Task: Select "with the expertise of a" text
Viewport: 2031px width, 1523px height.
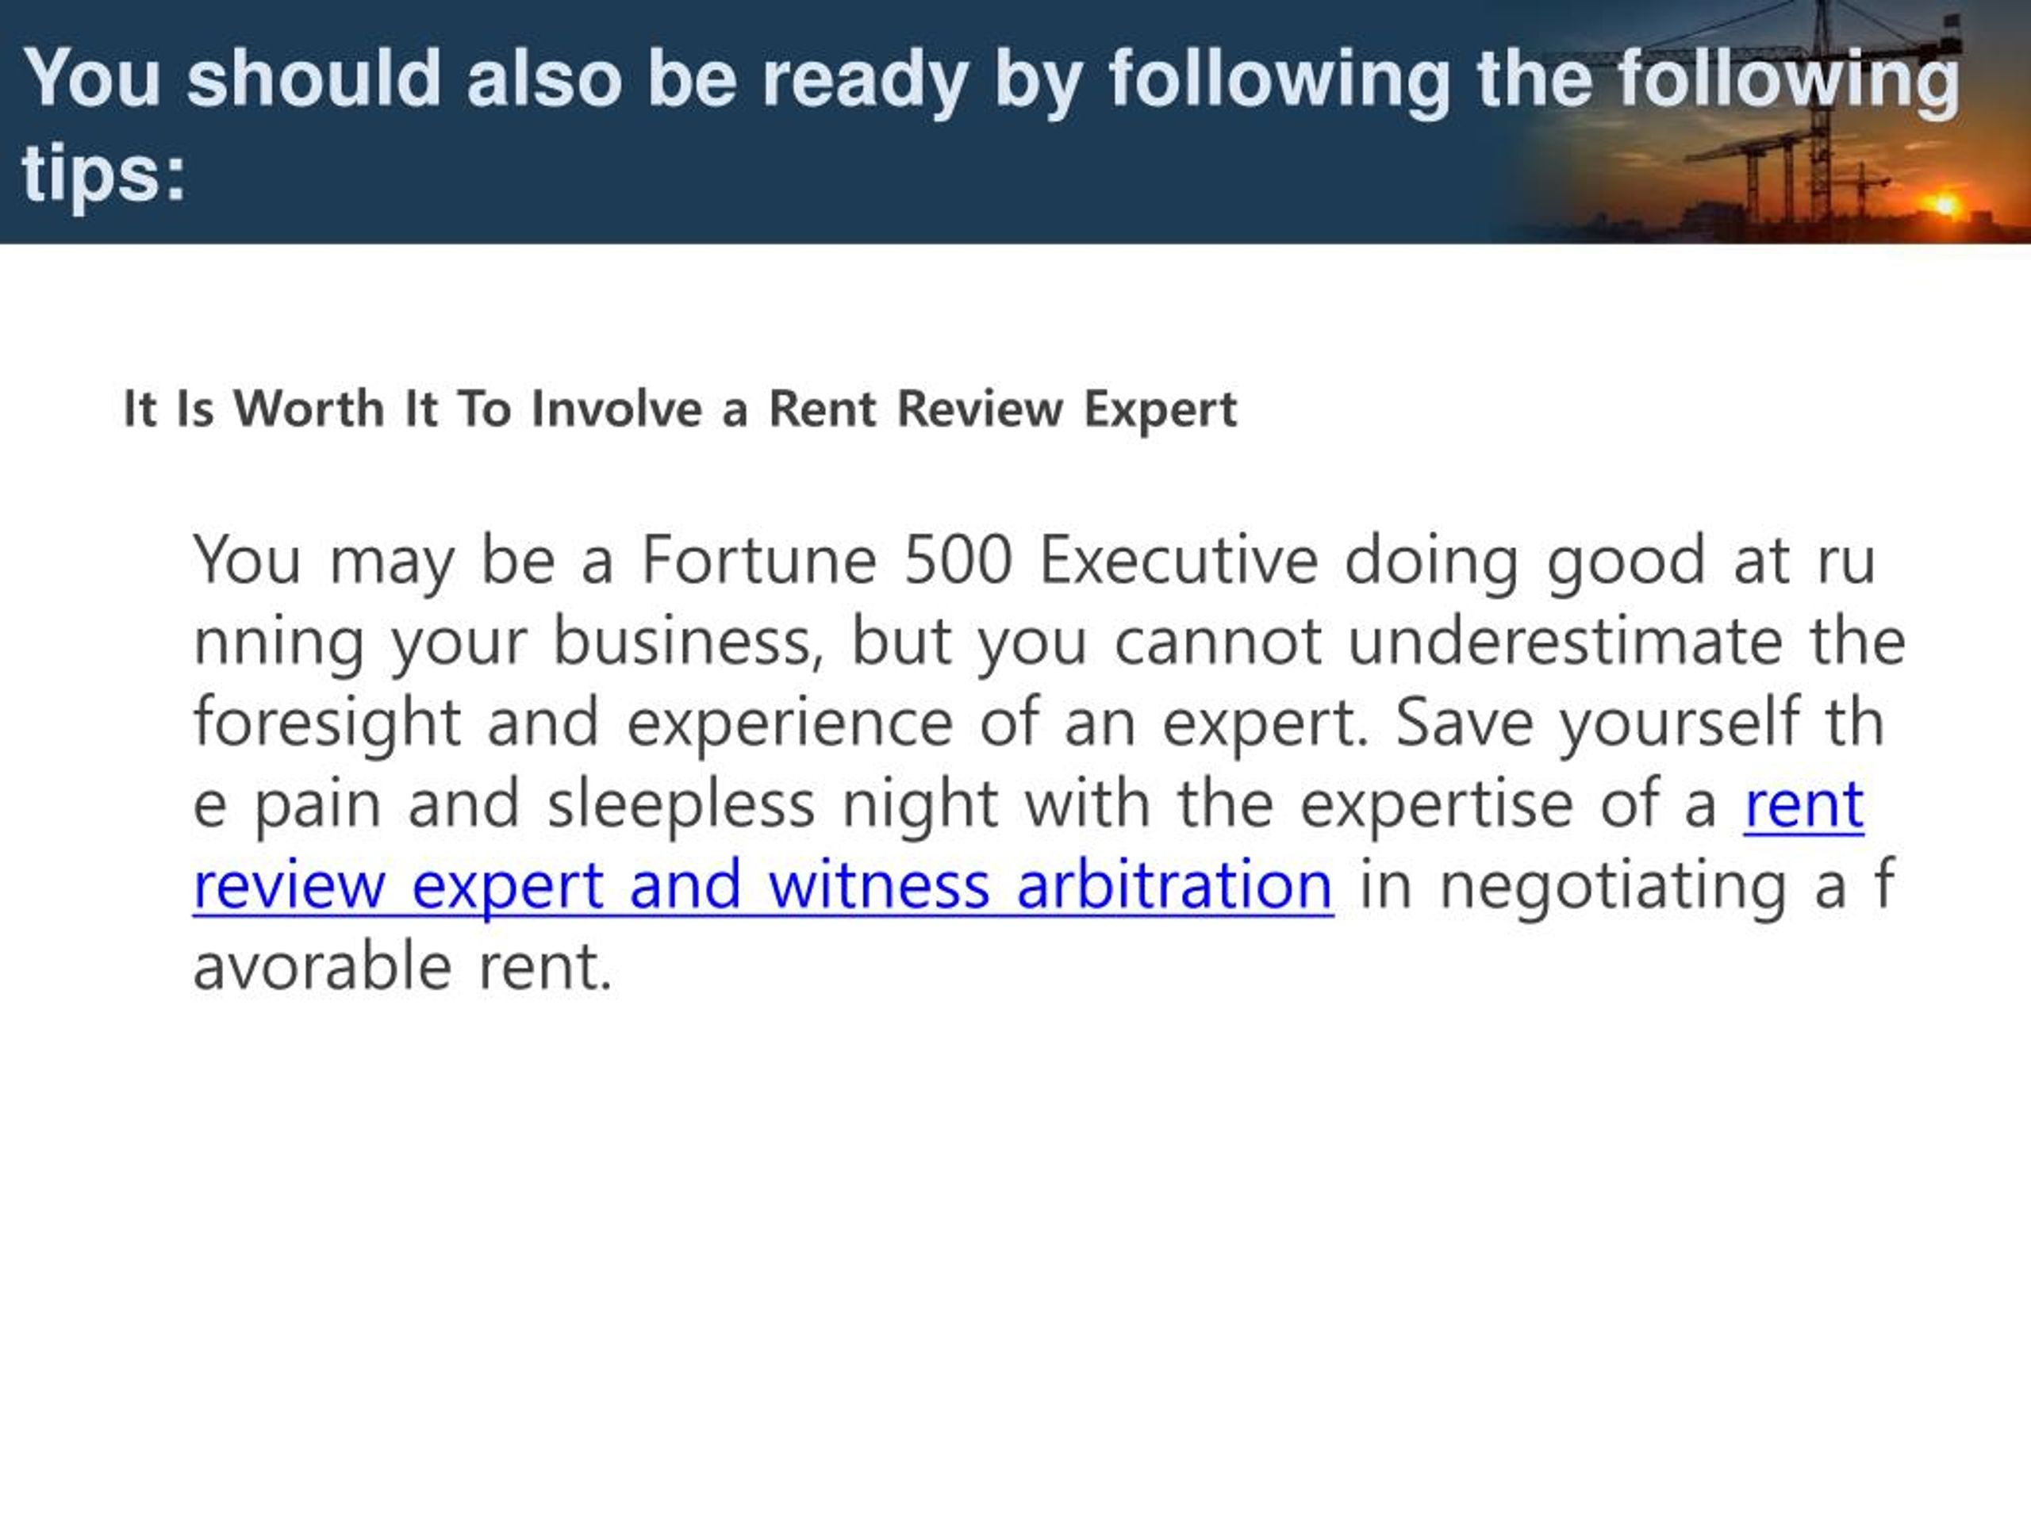Action: pos(1370,805)
